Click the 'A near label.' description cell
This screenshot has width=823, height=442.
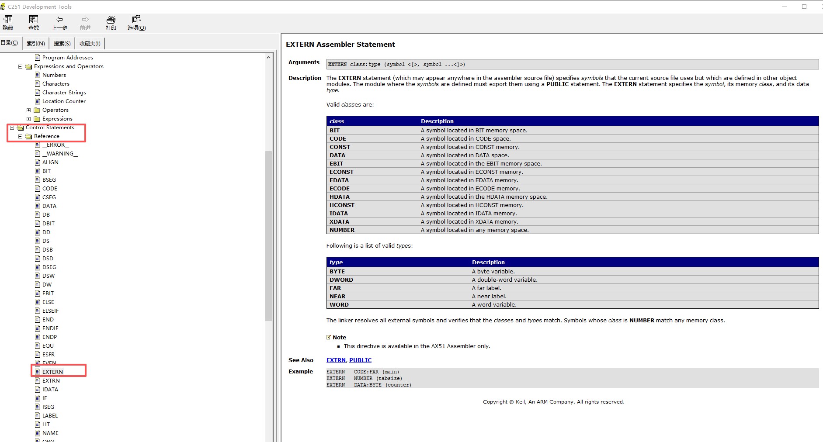(x=489, y=297)
